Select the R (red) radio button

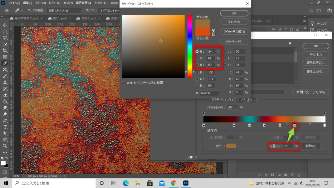pos(197,72)
